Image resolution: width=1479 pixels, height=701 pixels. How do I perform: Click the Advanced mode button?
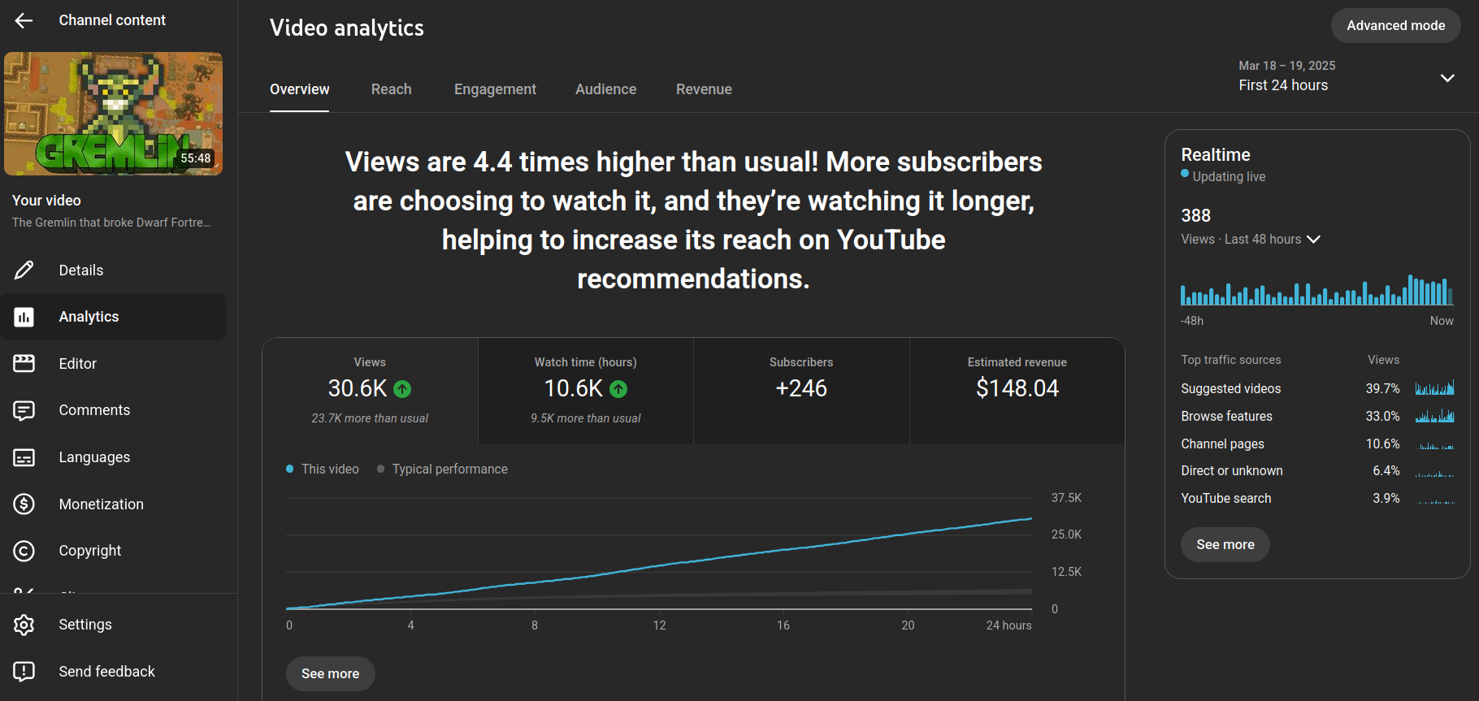coord(1395,26)
